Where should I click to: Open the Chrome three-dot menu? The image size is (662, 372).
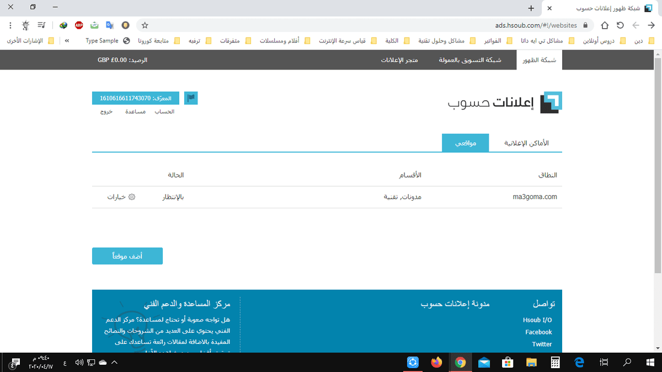point(10,25)
